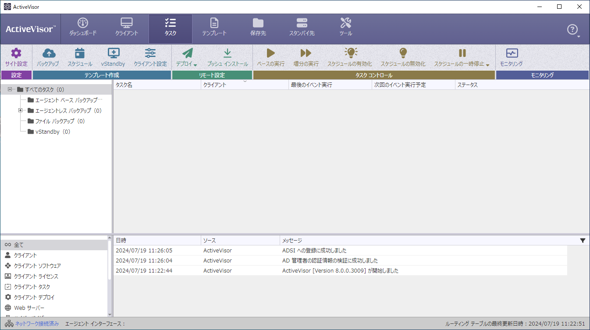Click log category scrollbar down arrow

(x=110, y=314)
